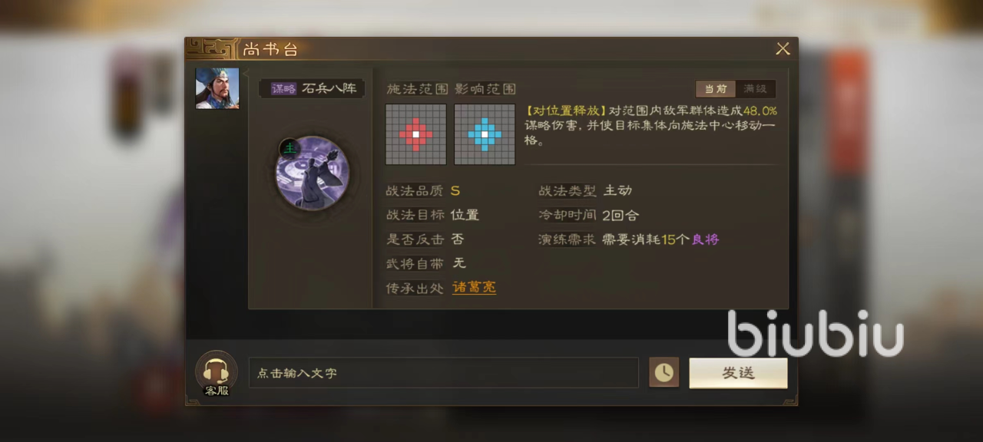Focus the 点击输入文字 chat input field
Image resolution: width=983 pixels, height=442 pixels.
coord(443,373)
